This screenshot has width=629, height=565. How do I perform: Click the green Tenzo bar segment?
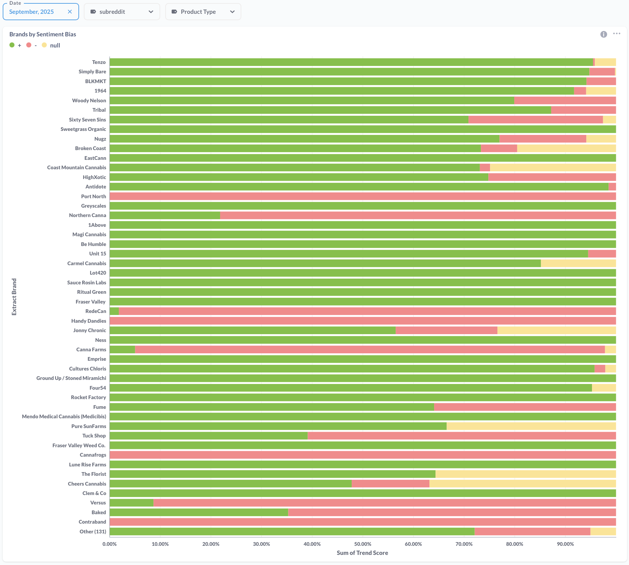point(351,62)
